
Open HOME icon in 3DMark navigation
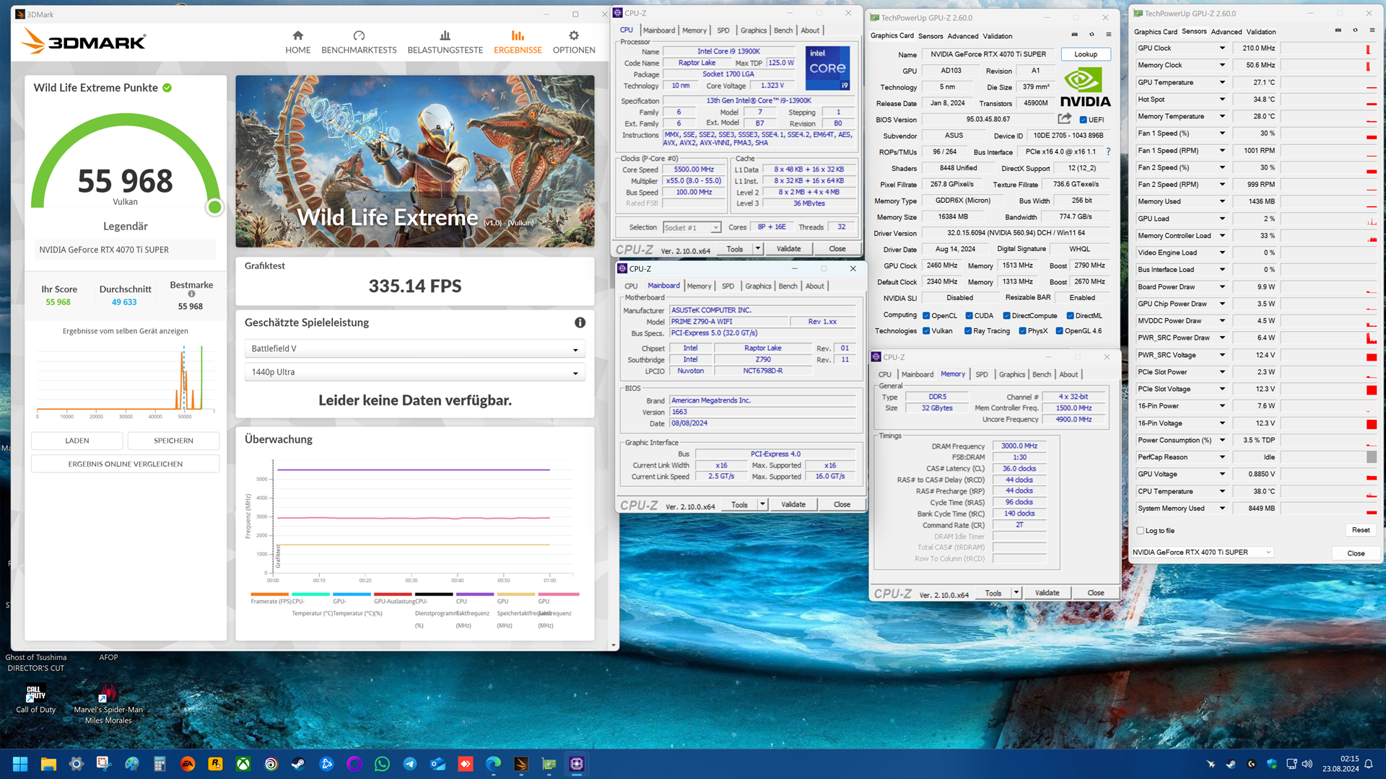[x=297, y=35]
